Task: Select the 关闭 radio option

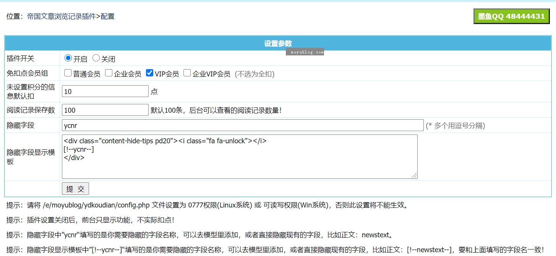Action: [x=96, y=58]
